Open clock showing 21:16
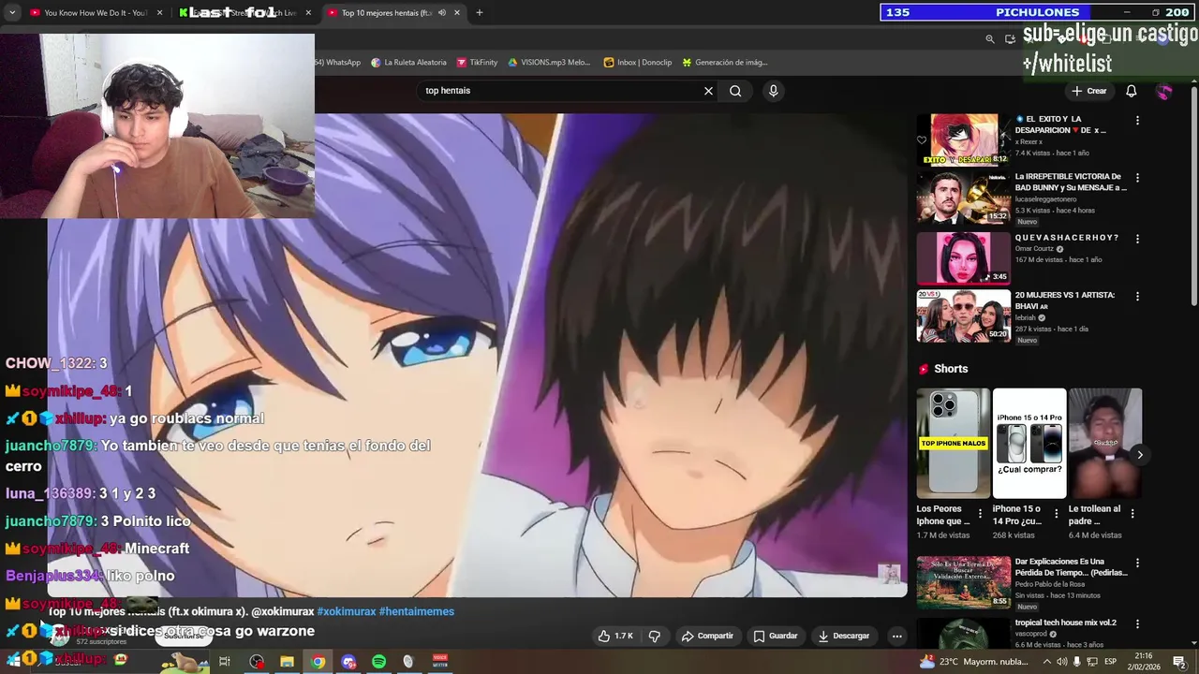Screen dimensions: 1199x674 coord(1143,662)
